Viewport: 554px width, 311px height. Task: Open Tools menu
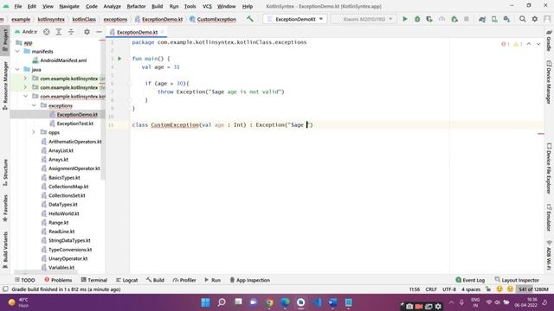190,6
